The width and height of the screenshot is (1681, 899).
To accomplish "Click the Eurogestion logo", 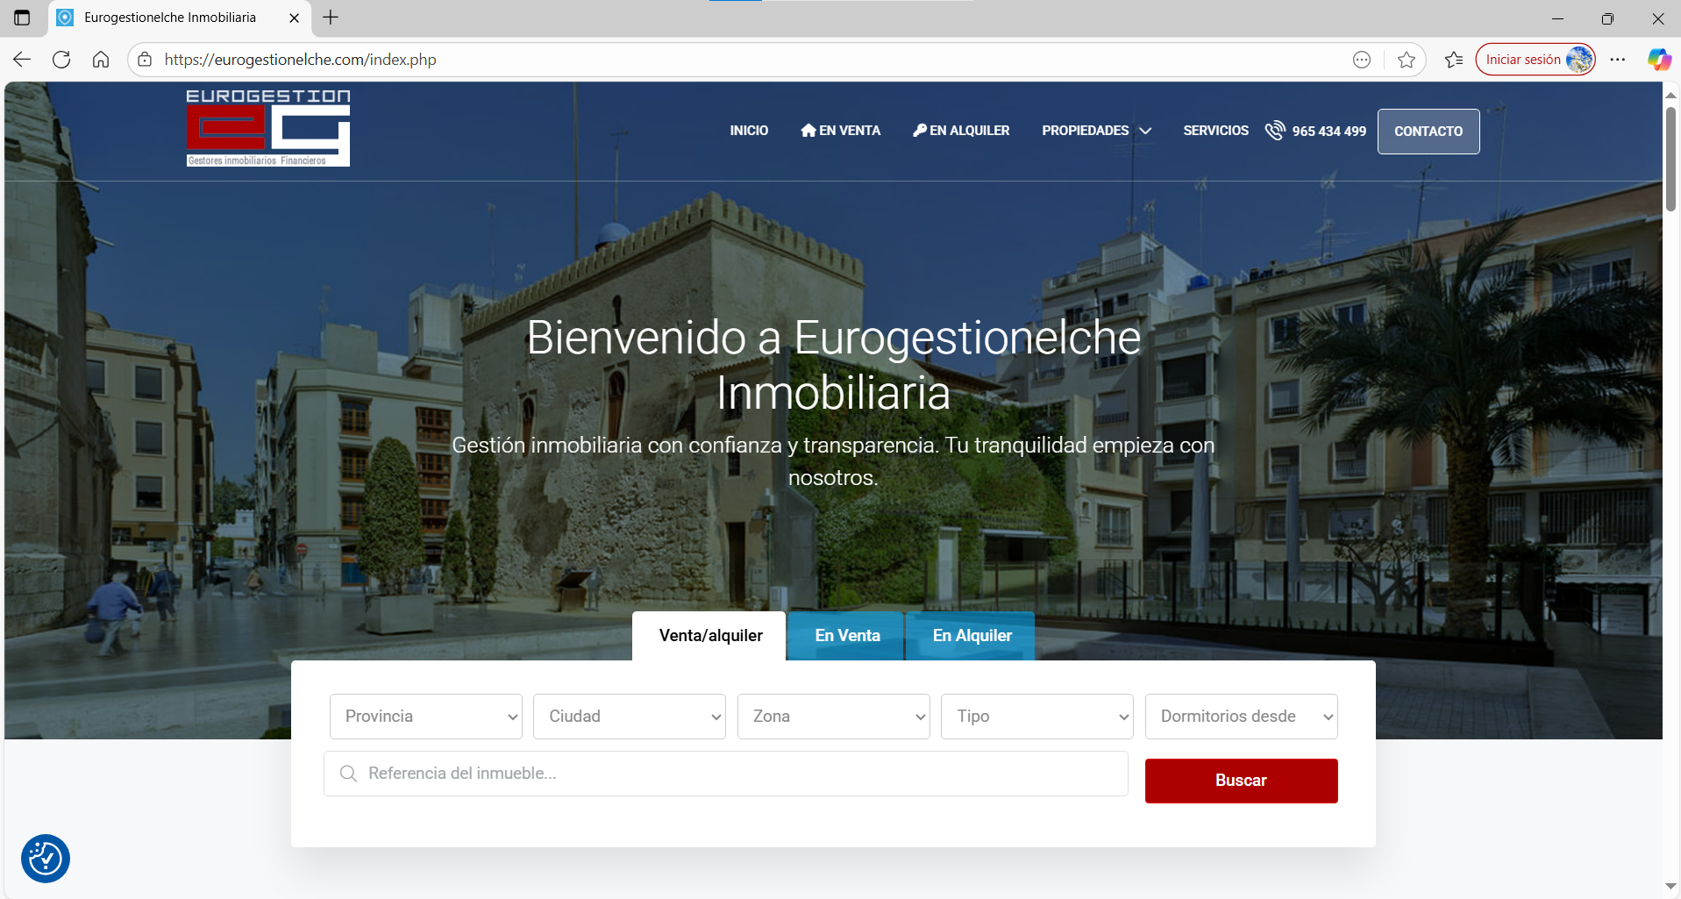I will coord(267,127).
